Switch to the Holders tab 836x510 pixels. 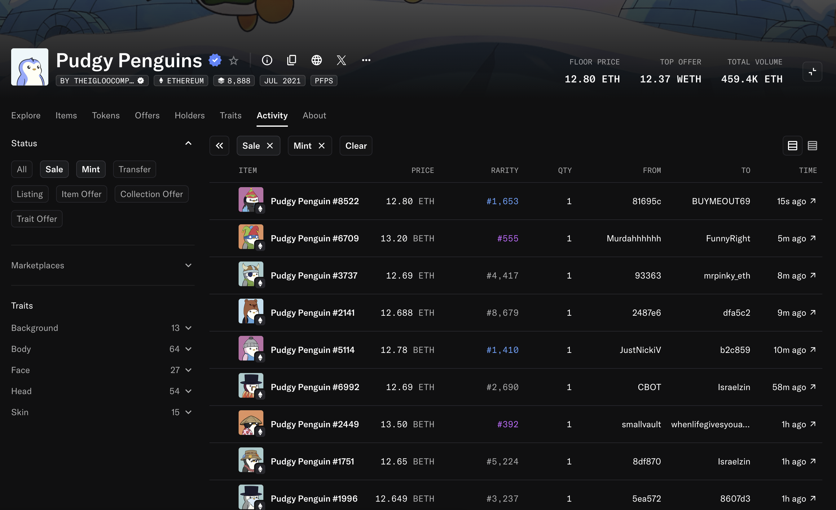(x=189, y=115)
